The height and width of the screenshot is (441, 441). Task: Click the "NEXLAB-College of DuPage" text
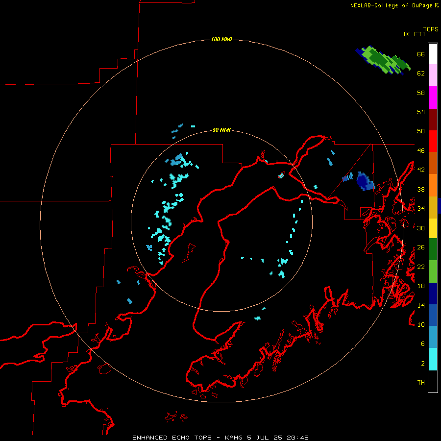392,5
